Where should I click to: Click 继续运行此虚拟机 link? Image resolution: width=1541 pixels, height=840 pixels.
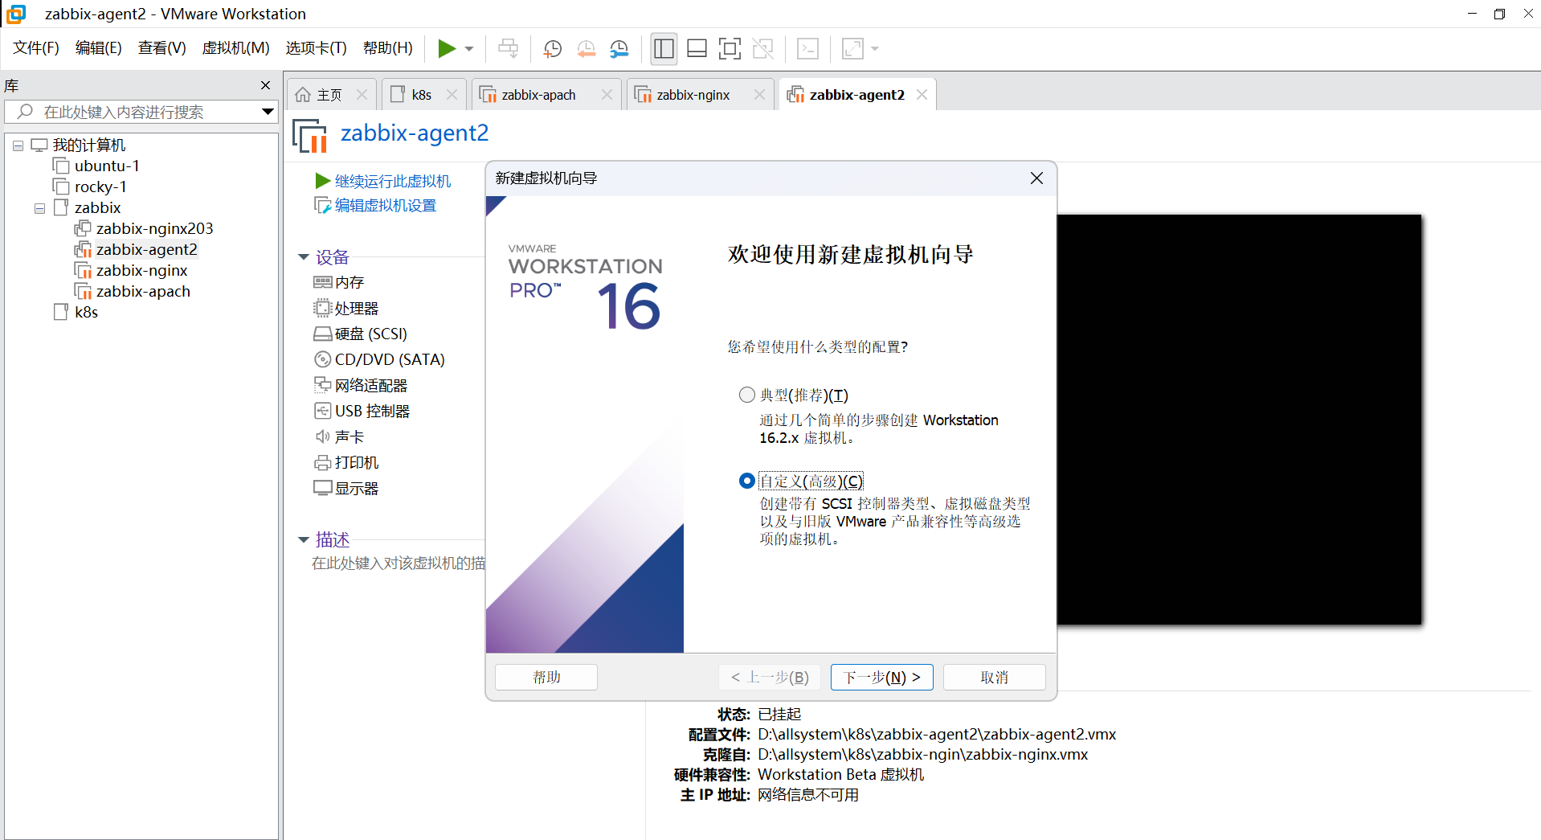click(x=393, y=181)
